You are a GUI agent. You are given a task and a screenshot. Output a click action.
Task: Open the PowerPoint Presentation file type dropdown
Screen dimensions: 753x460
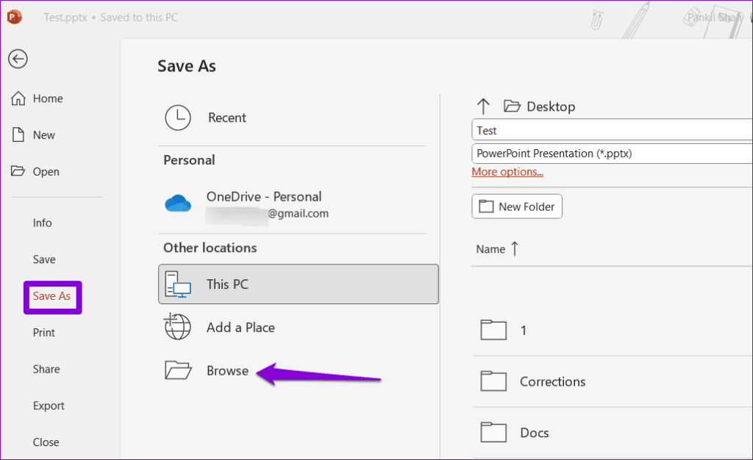point(612,154)
